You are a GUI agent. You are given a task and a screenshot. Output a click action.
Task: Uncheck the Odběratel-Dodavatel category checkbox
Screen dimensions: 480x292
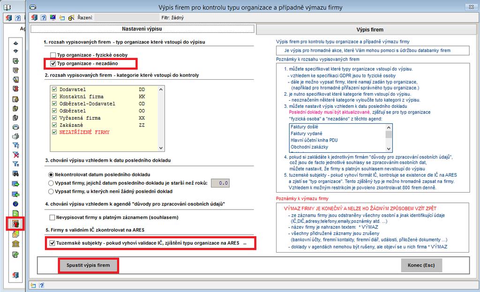tap(54, 104)
